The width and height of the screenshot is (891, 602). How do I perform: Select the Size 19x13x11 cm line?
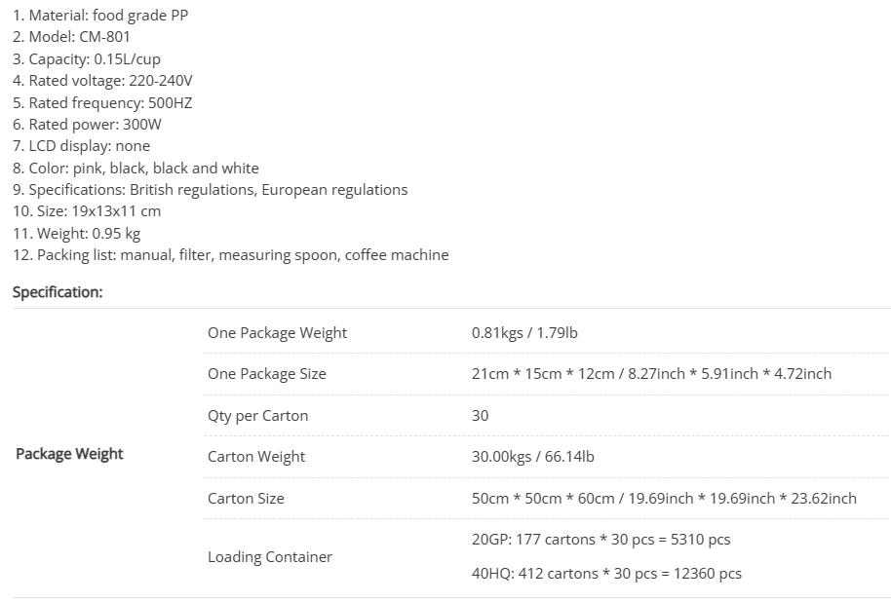tap(87, 211)
